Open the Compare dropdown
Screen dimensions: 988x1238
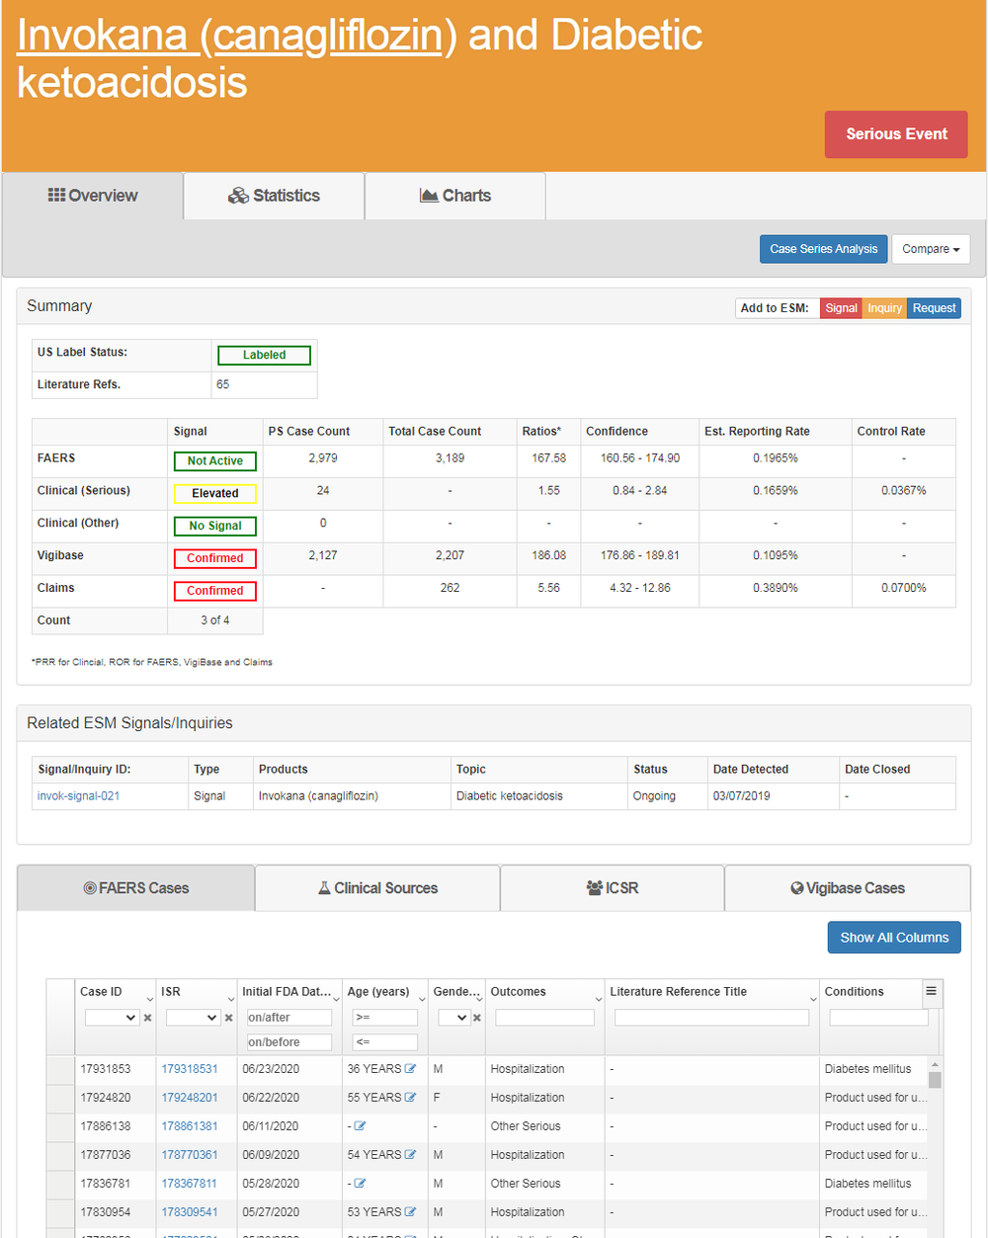click(x=931, y=249)
